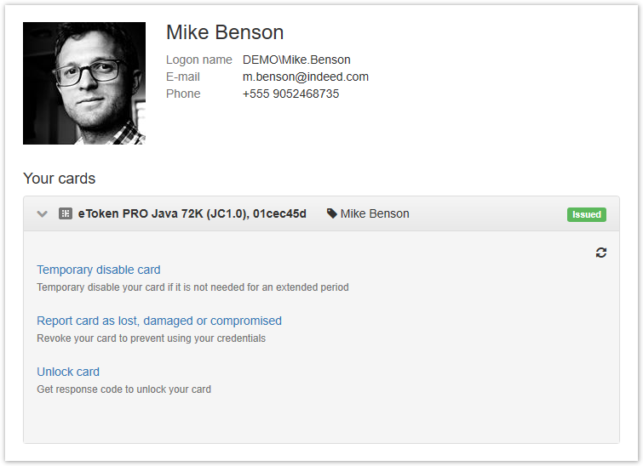Collapse the eToken card chevron
The height and width of the screenshot is (466, 643).
click(x=43, y=214)
